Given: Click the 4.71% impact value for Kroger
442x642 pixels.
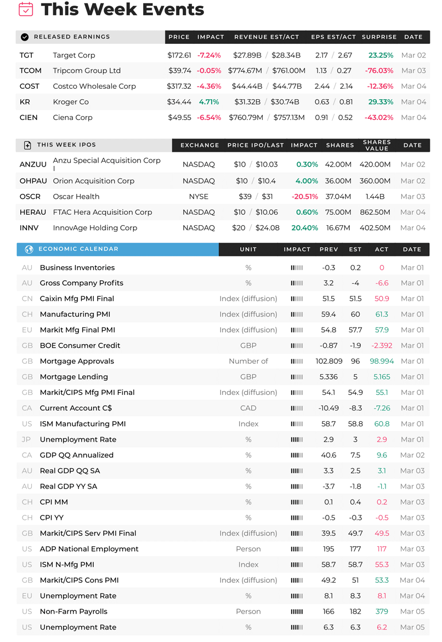Looking at the screenshot, I should [209, 102].
